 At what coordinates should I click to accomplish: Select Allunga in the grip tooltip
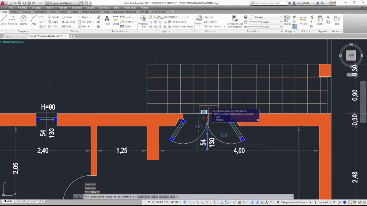[x=219, y=120]
